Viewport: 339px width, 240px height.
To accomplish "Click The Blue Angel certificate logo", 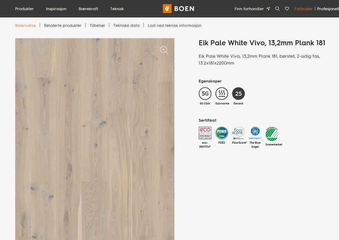I will click(255, 133).
